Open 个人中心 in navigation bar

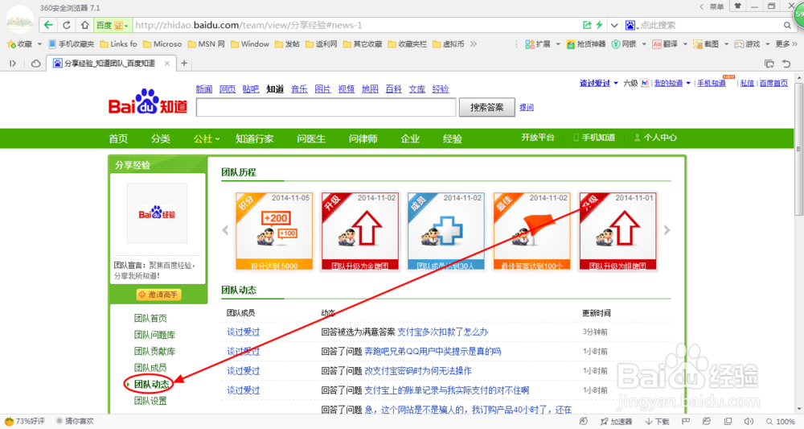click(655, 138)
